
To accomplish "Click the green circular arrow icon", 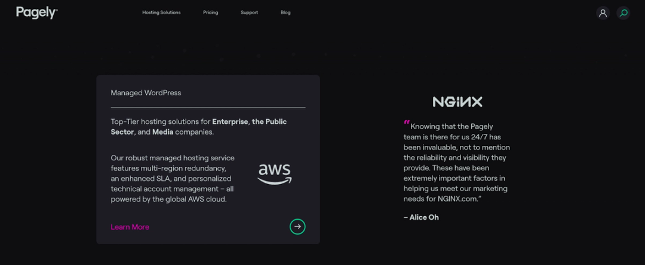I will [297, 226].
